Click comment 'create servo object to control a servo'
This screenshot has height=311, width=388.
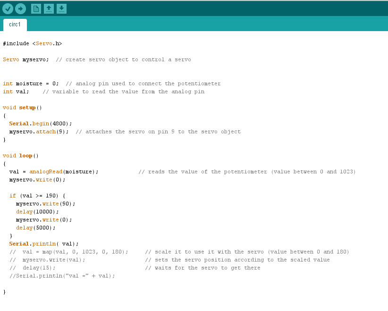[128, 59]
